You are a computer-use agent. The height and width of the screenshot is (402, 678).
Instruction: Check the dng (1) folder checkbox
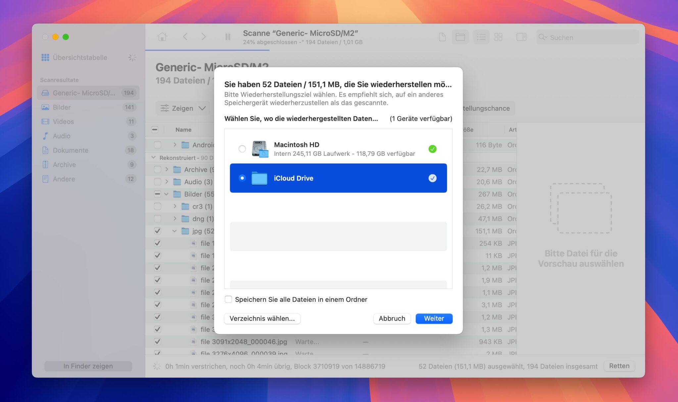coord(158,219)
